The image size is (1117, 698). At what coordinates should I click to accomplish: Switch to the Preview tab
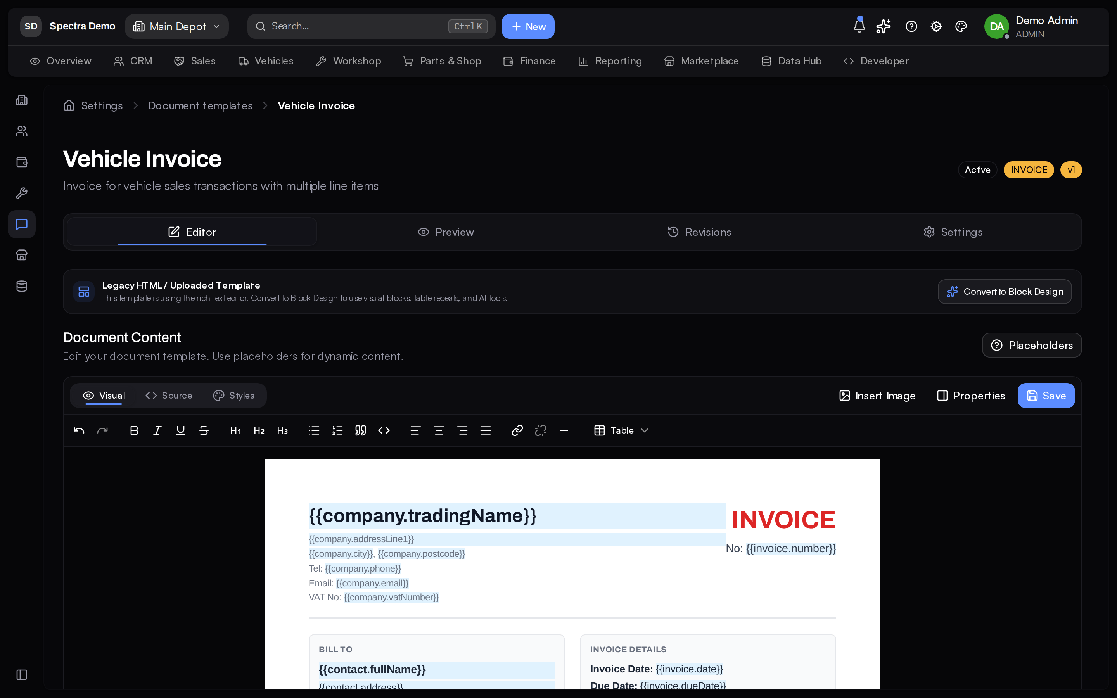pyautogui.click(x=445, y=232)
